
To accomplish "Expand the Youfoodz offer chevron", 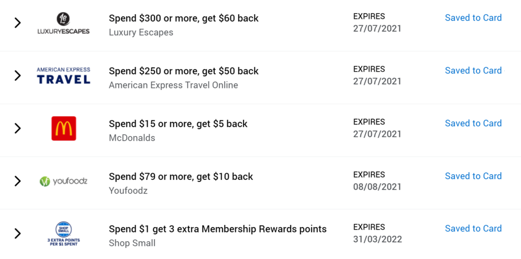I will (x=18, y=181).
